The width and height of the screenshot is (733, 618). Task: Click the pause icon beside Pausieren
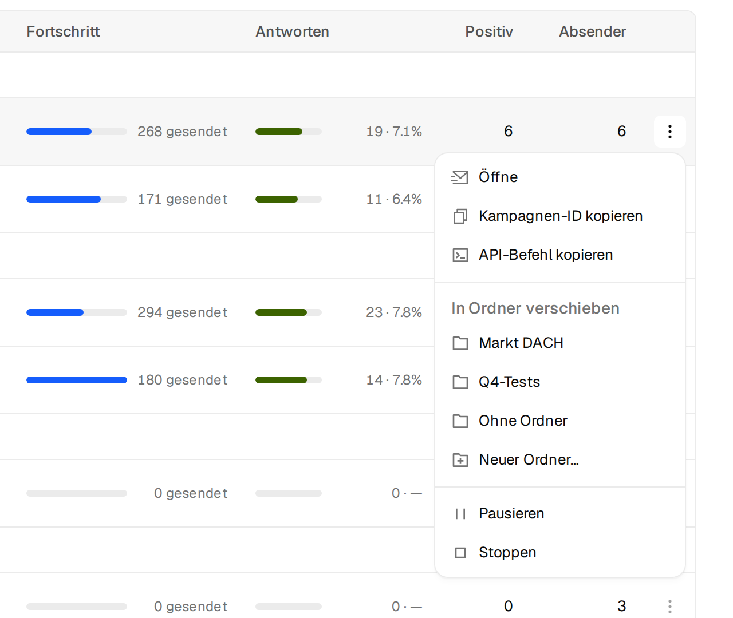(460, 514)
